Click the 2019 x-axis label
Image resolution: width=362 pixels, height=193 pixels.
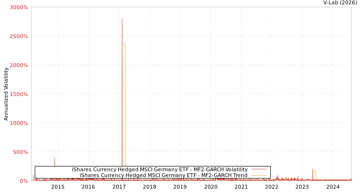pos(180,187)
